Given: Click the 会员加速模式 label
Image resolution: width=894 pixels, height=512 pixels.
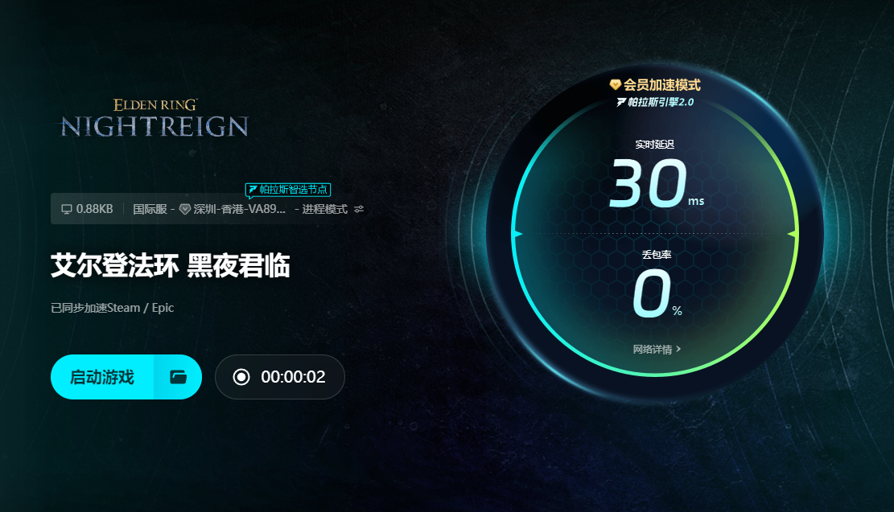Looking at the screenshot, I should pyautogui.click(x=662, y=85).
